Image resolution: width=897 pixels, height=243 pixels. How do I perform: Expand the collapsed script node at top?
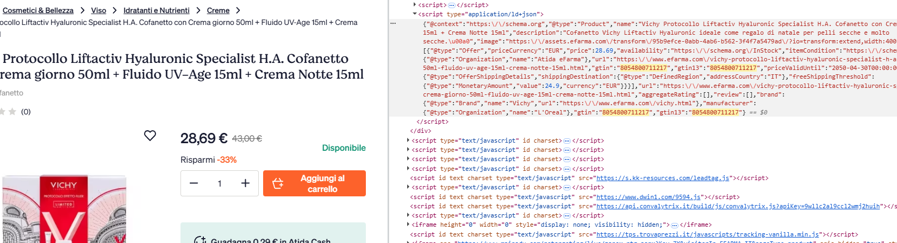pos(415,4)
